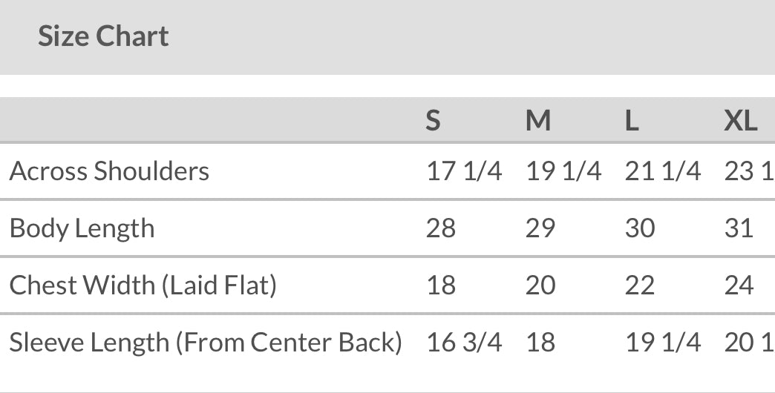Click body length value 29

[540, 228]
